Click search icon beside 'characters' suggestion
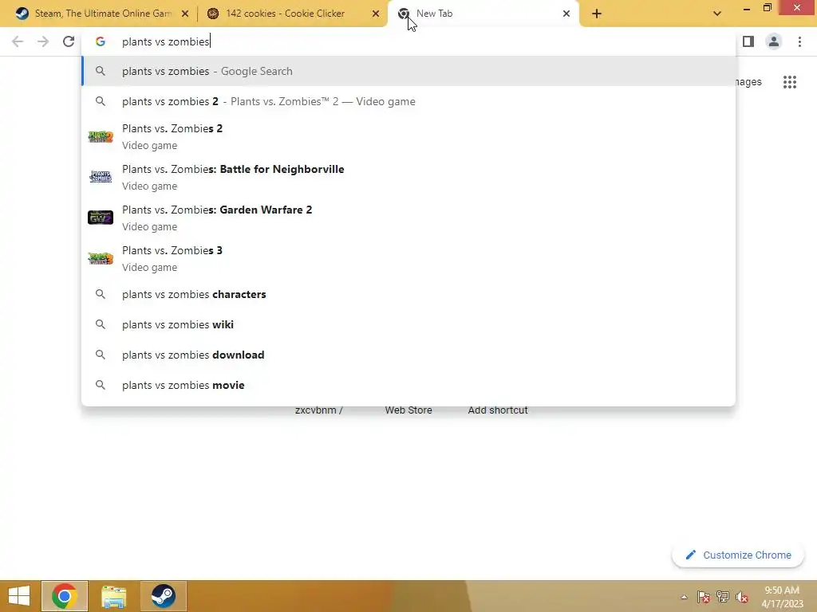The height and width of the screenshot is (612, 817). coord(101,295)
